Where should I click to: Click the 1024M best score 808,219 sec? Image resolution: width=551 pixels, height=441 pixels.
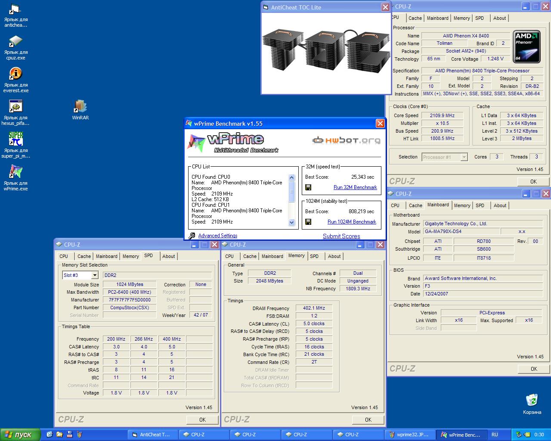pos(361,211)
